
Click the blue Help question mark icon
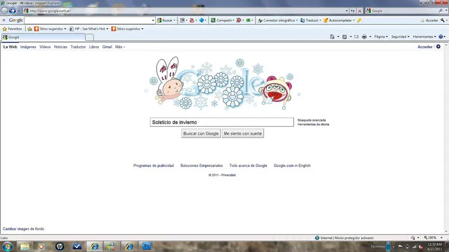pos(441,36)
